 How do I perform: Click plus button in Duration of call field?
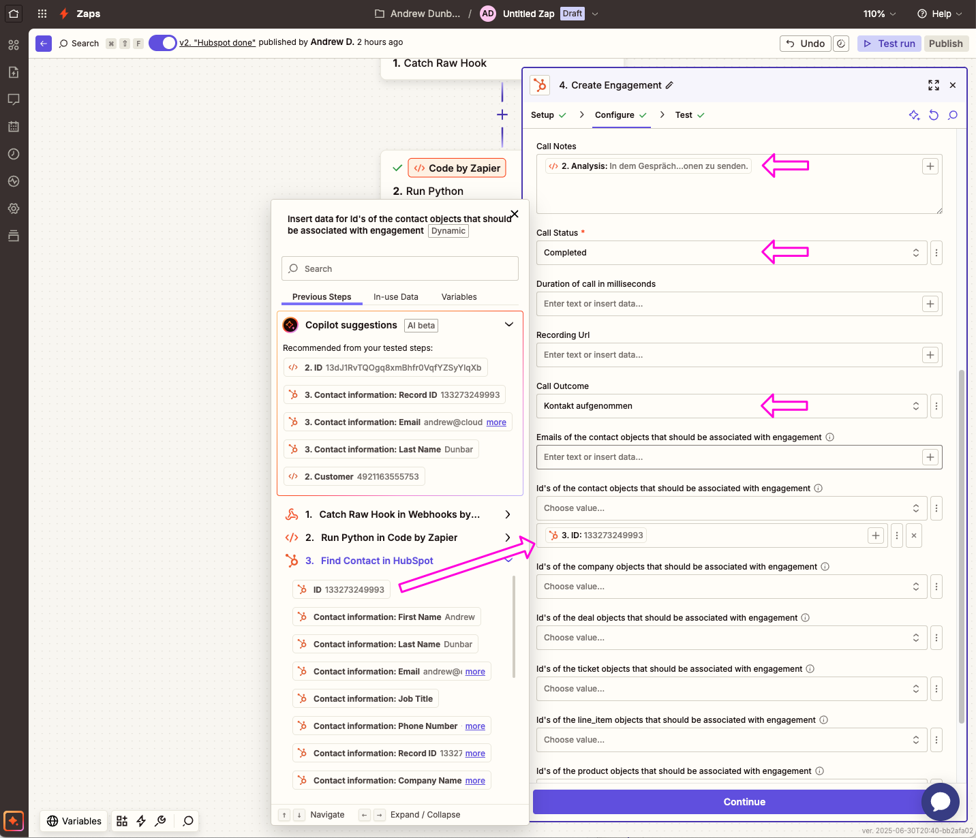tap(930, 304)
